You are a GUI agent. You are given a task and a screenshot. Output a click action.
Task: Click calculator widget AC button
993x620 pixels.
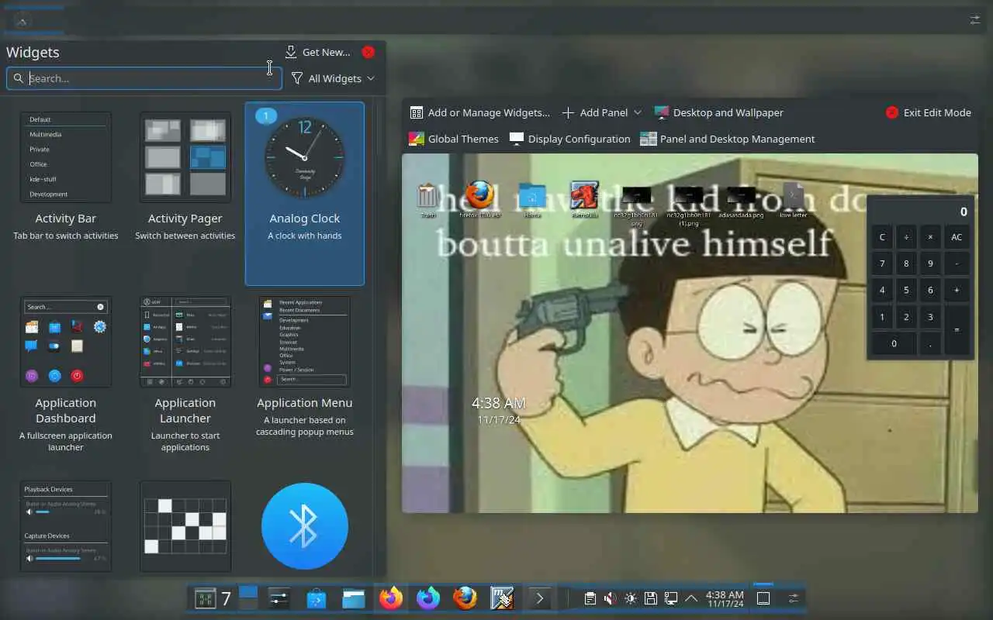(957, 237)
